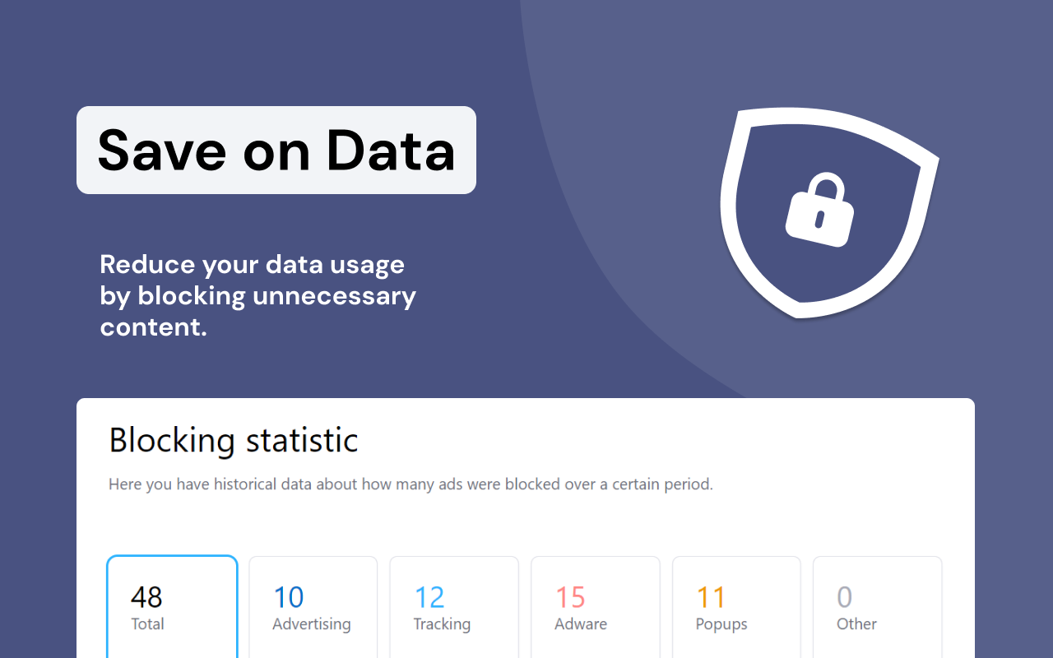This screenshot has width=1053, height=658.
Task: Click the "Save on Data" title banner
Action: tap(276, 151)
